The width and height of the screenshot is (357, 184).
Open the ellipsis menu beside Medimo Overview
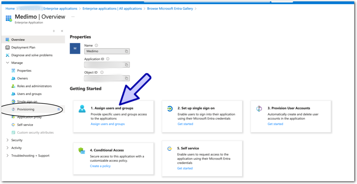[73, 17]
